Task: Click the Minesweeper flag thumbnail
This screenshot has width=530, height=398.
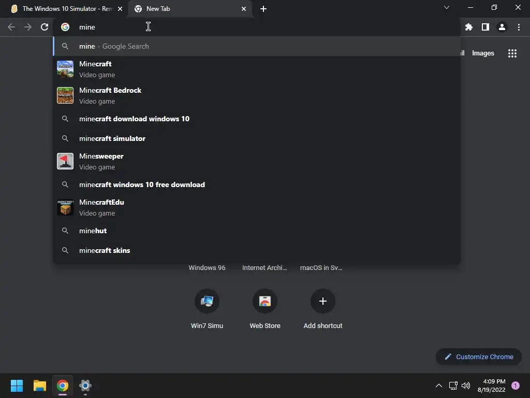Action: tap(65, 162)
